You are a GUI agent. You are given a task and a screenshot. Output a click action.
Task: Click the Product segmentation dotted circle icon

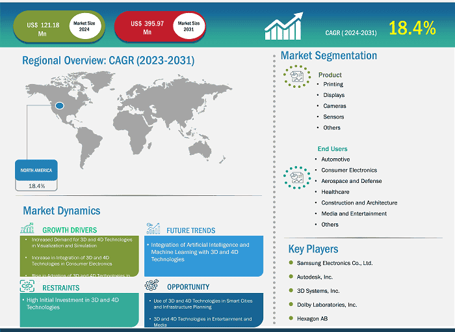point(297,76)
